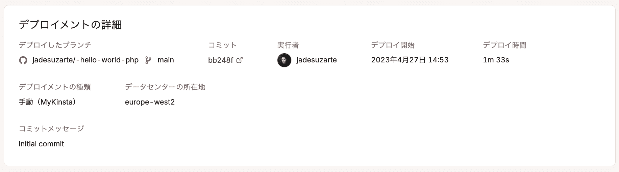Select the main branch name
This screenshot has height=172, width=619.
(166, 60)
